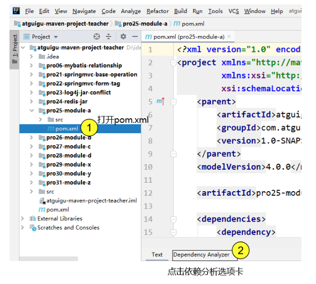The height and width of the screenshot is (284, 316).
Task: Click the IntelliJ IDEA logo icon
Action: point(16,11)
